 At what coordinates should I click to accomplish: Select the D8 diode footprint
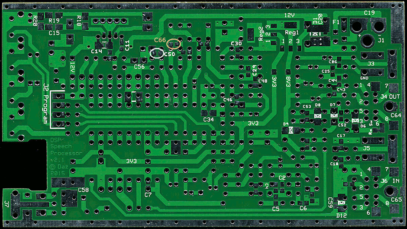[317, 116]
